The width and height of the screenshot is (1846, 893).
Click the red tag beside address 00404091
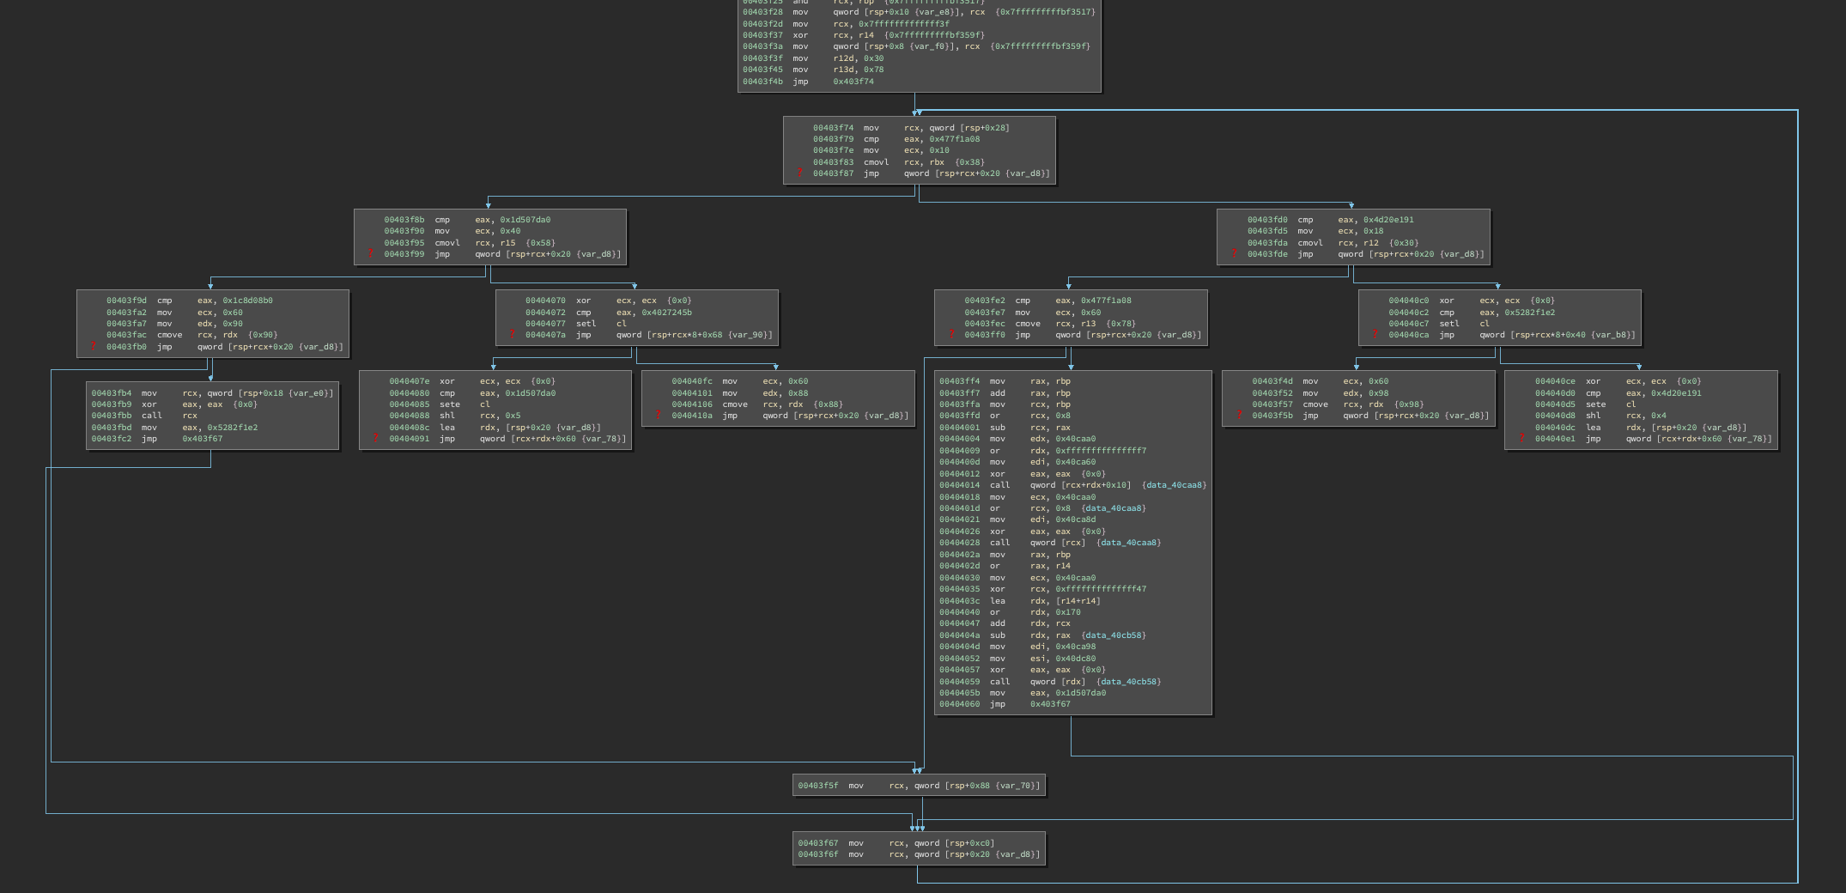(376, 439)
